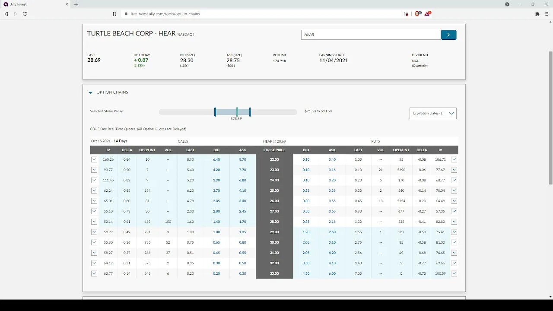Click the 24.00 strike price cell

point(274,180)
